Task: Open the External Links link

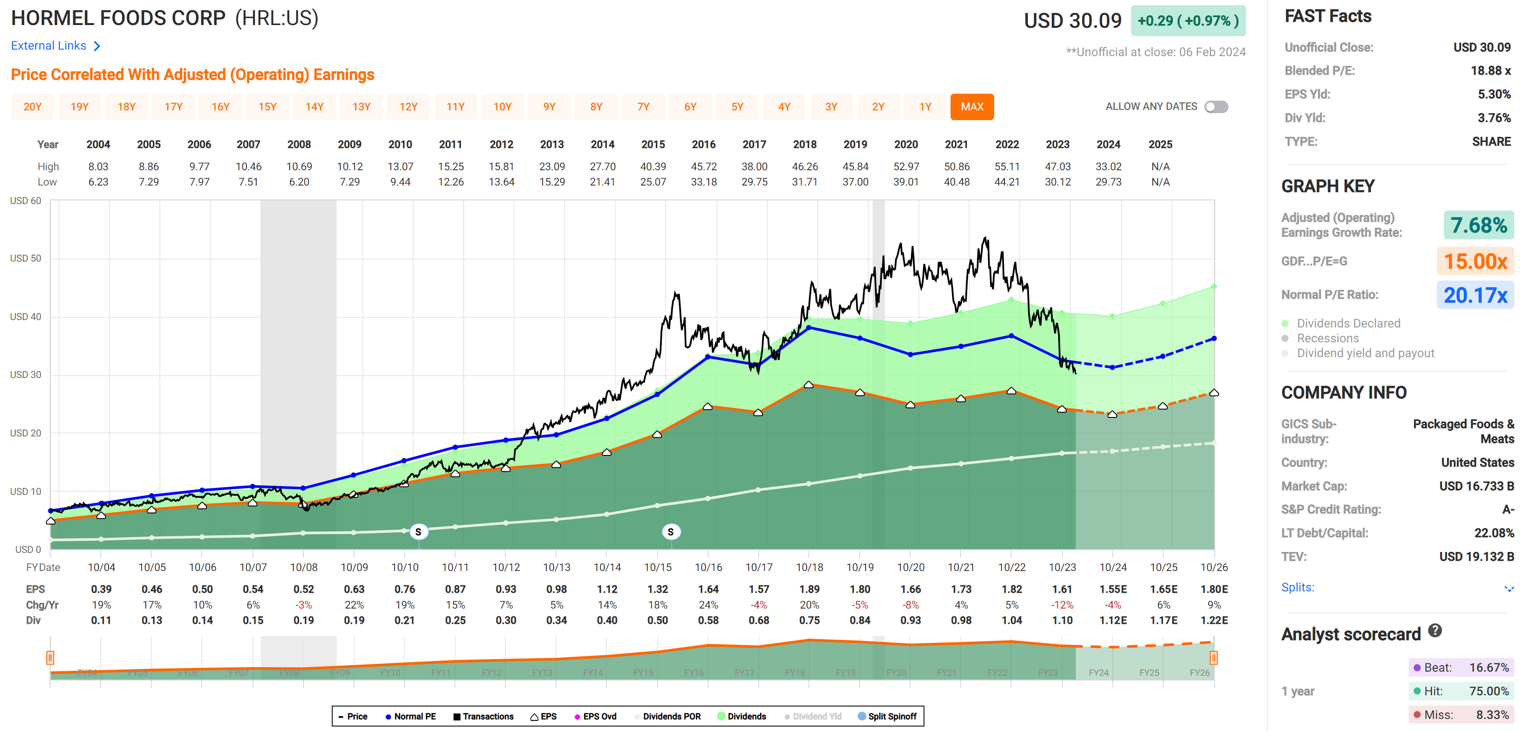Action: [48, 46]
